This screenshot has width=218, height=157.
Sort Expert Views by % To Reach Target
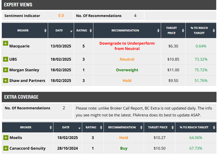(x=201, y=30)
